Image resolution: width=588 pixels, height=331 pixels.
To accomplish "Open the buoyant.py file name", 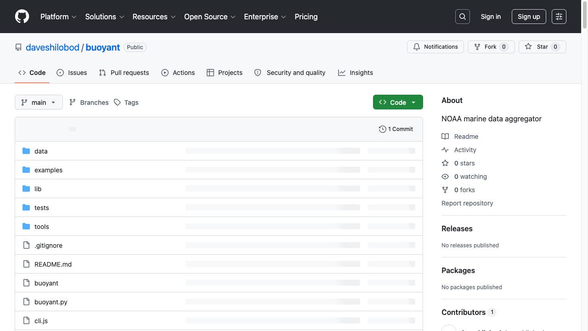I will point(51,302).
